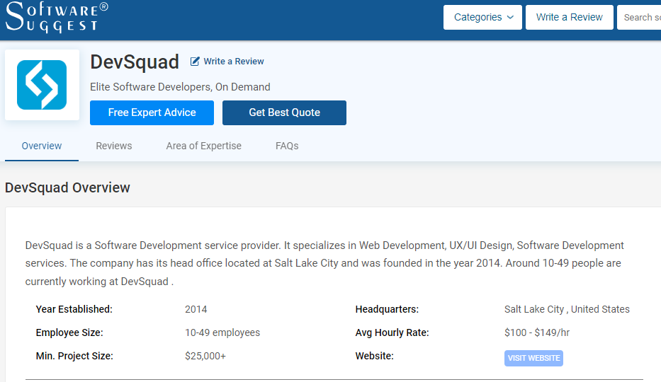Image resolution: width=661 pixels, height=382 pixels.
Task: Open the SoftwareSuggest logo homepage
Action: [x=57, y=17]
